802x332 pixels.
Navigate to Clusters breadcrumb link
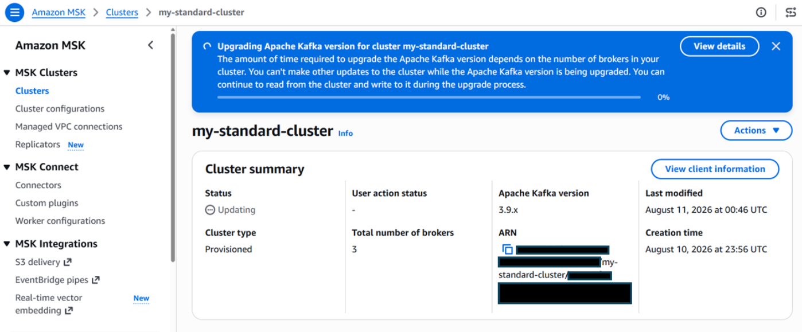(x=122, y=12)
